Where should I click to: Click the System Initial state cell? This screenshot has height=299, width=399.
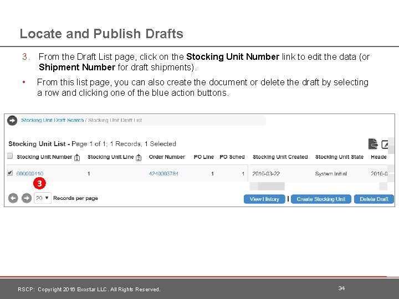pyautogui.click(x=331, y=174)
